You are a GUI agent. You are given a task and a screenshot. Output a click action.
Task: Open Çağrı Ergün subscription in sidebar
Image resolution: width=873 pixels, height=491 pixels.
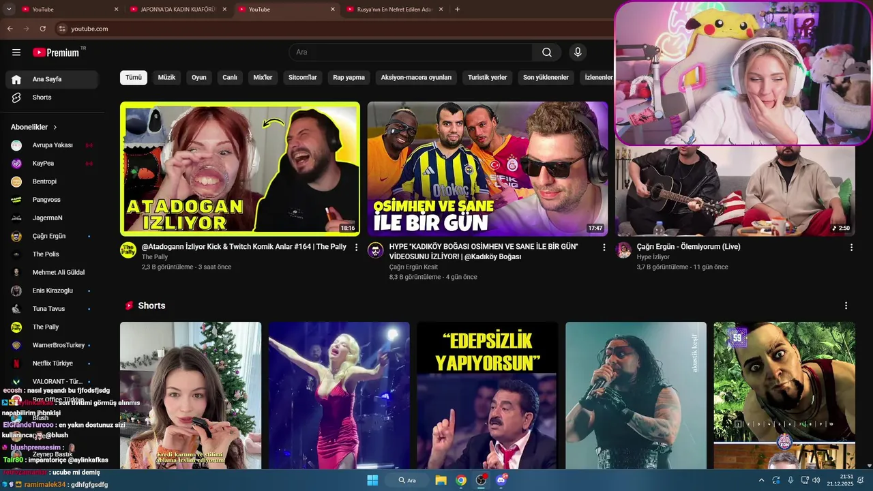click(53, 236)
